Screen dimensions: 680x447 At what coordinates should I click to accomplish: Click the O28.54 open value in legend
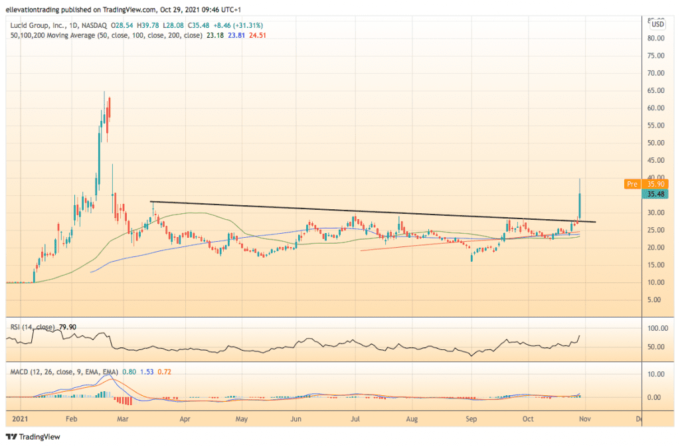click(x=122, y=26)
